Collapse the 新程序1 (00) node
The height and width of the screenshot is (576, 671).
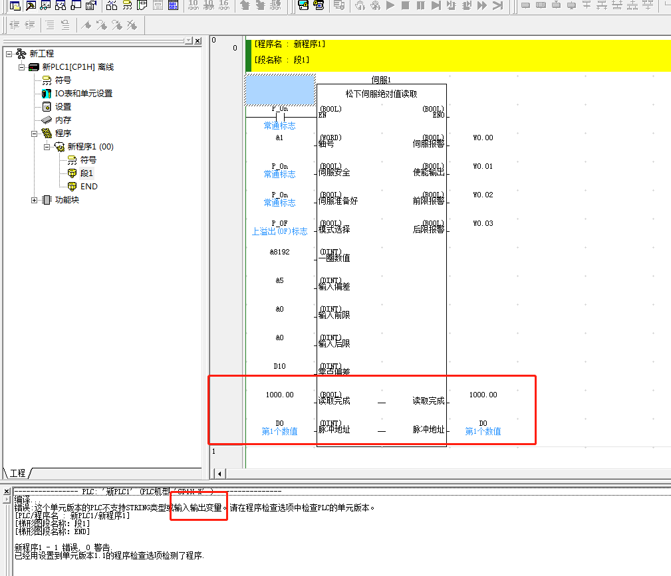point(47,147)
